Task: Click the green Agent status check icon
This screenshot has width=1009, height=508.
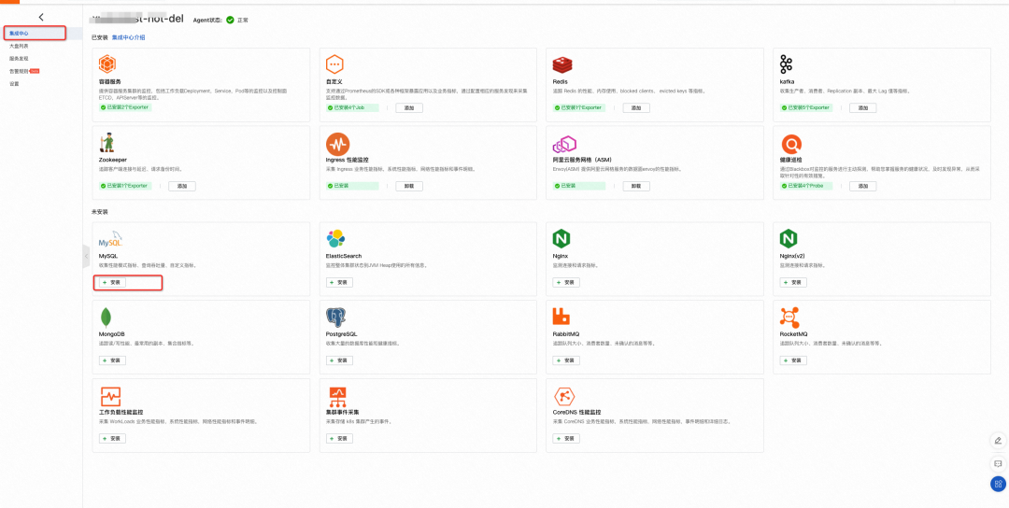Action: pos(230,20)
